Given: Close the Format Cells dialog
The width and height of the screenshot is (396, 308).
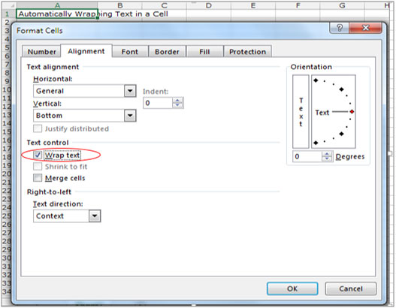Looking at the screenshot, I should click(x=365, y=28).
